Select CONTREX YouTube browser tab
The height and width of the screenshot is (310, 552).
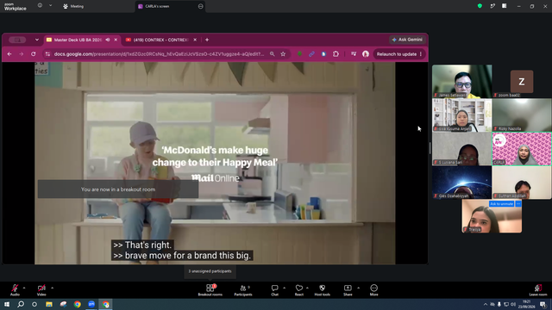(161, 40)
